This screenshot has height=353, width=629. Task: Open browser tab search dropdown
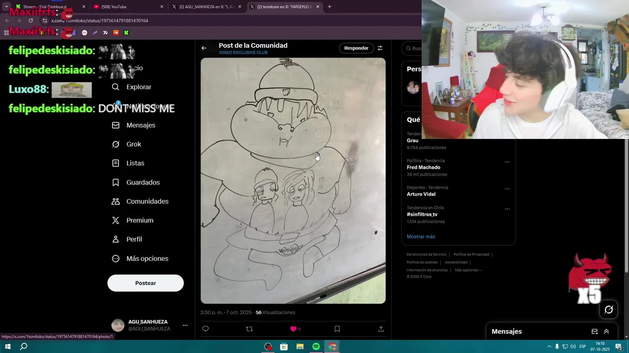point(6,6)
